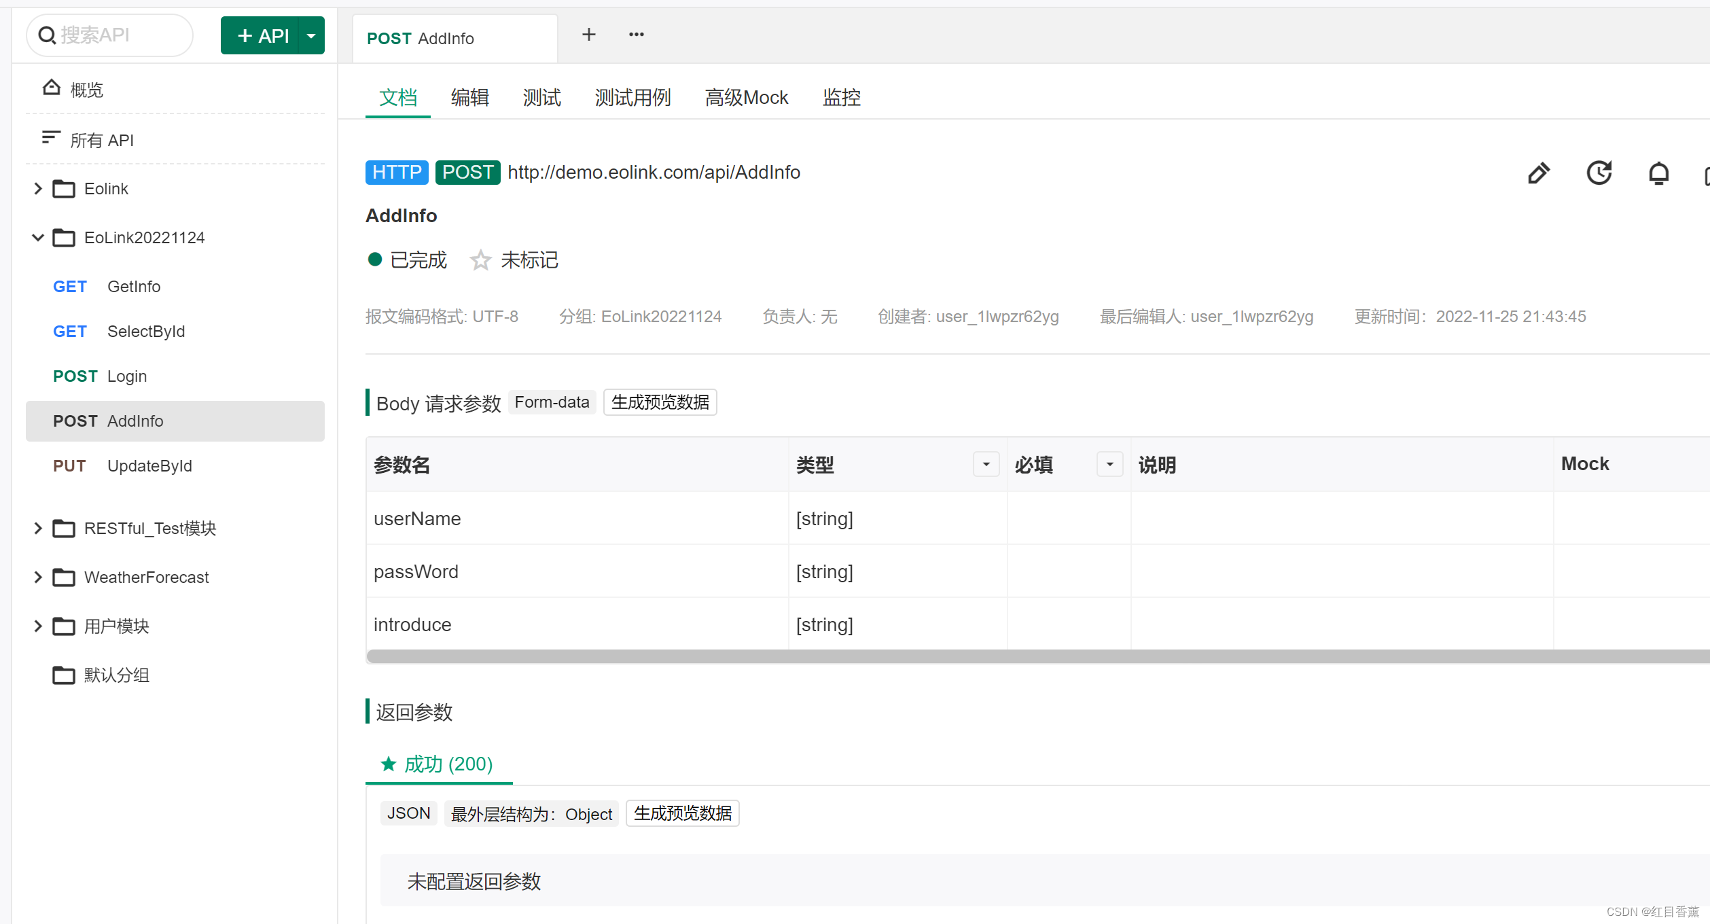Click the notification bell icon
Viewport: 1710px width, 924px height.
1658,173
